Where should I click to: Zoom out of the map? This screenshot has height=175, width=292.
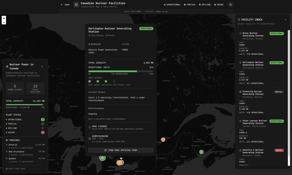pos(4,23)
